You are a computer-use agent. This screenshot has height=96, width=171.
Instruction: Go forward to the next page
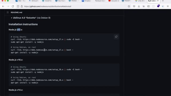pyautogui.click(x=8, y=6)
